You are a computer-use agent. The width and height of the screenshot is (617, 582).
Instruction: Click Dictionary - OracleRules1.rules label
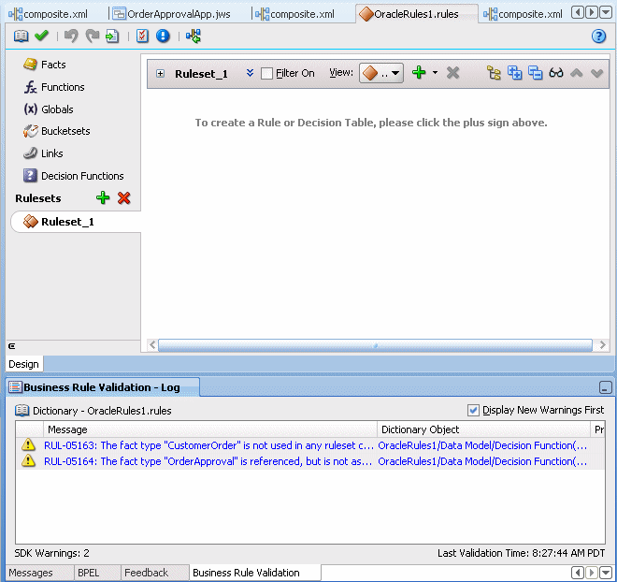[x=102, y=411]
